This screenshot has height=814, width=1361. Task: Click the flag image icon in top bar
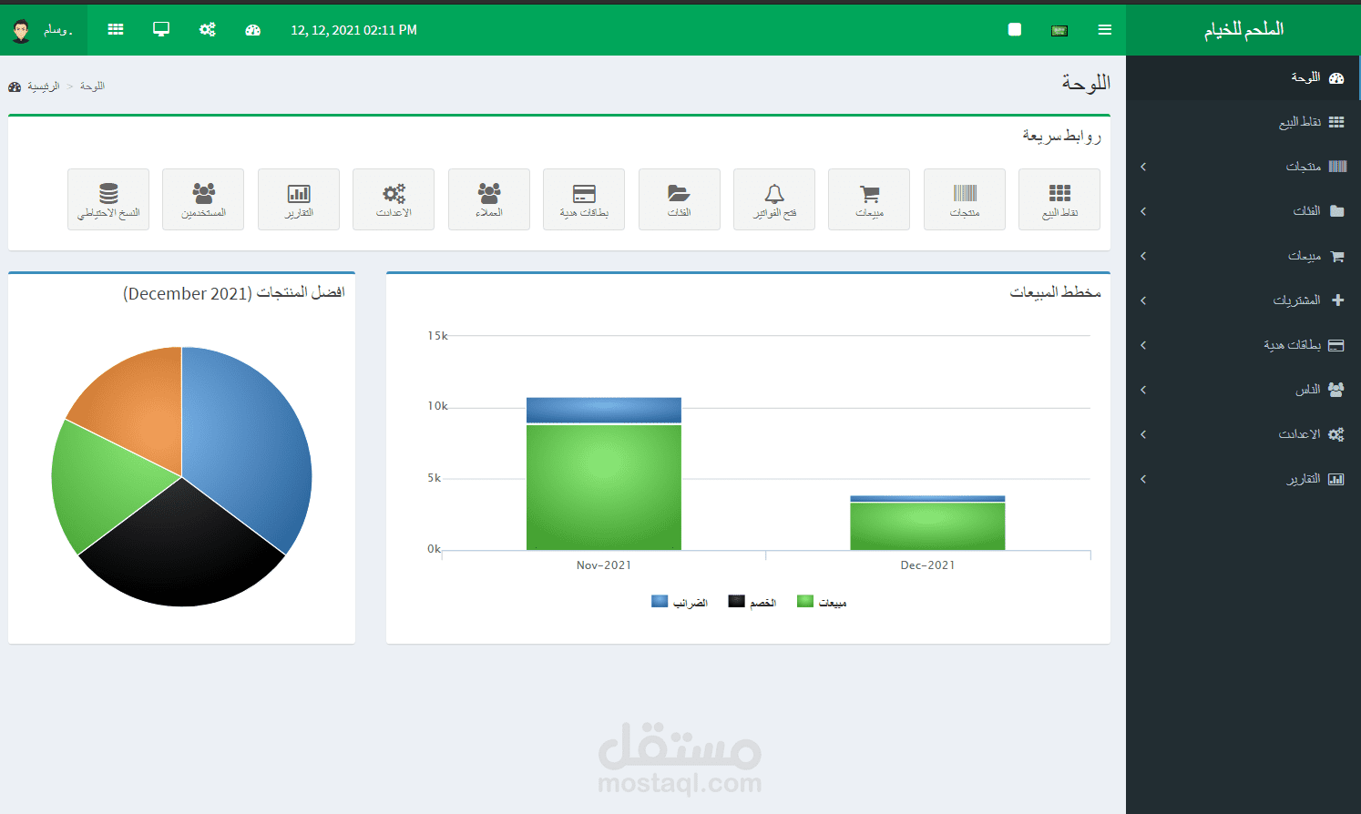(x=1059, y=30)
